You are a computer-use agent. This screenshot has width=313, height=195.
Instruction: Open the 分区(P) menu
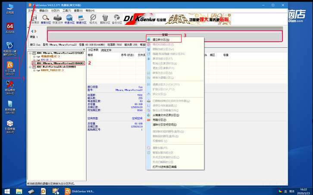55,11
